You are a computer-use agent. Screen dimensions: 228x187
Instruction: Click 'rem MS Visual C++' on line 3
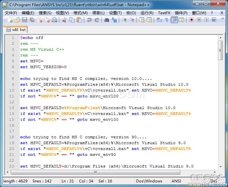42,49
